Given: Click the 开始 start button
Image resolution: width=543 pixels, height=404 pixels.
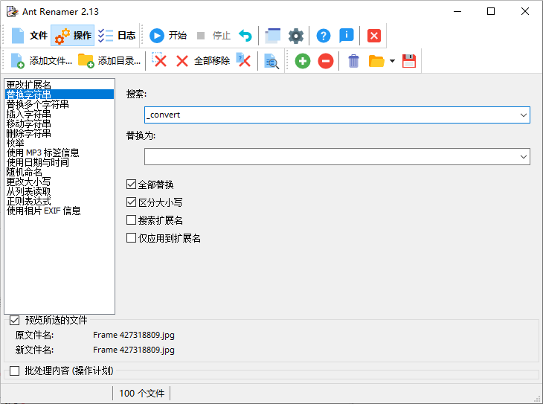Looking at the screenshot, I should coord(168,36).
